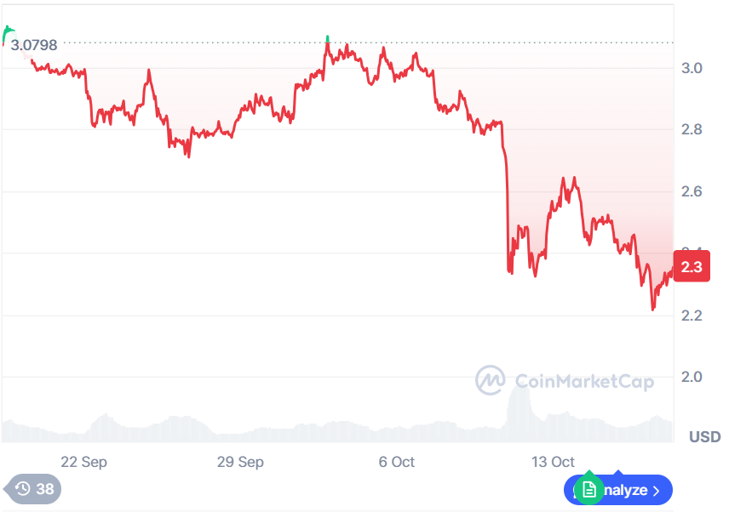Click the 2.0 price axis label
The image size is (729, 512).
[x=692, y=378]
